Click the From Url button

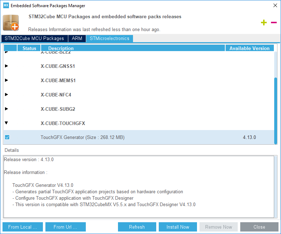[65, 227]
